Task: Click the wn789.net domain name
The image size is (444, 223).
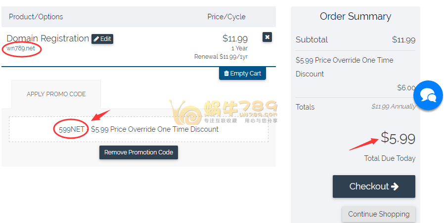Action: click(21, 49)
